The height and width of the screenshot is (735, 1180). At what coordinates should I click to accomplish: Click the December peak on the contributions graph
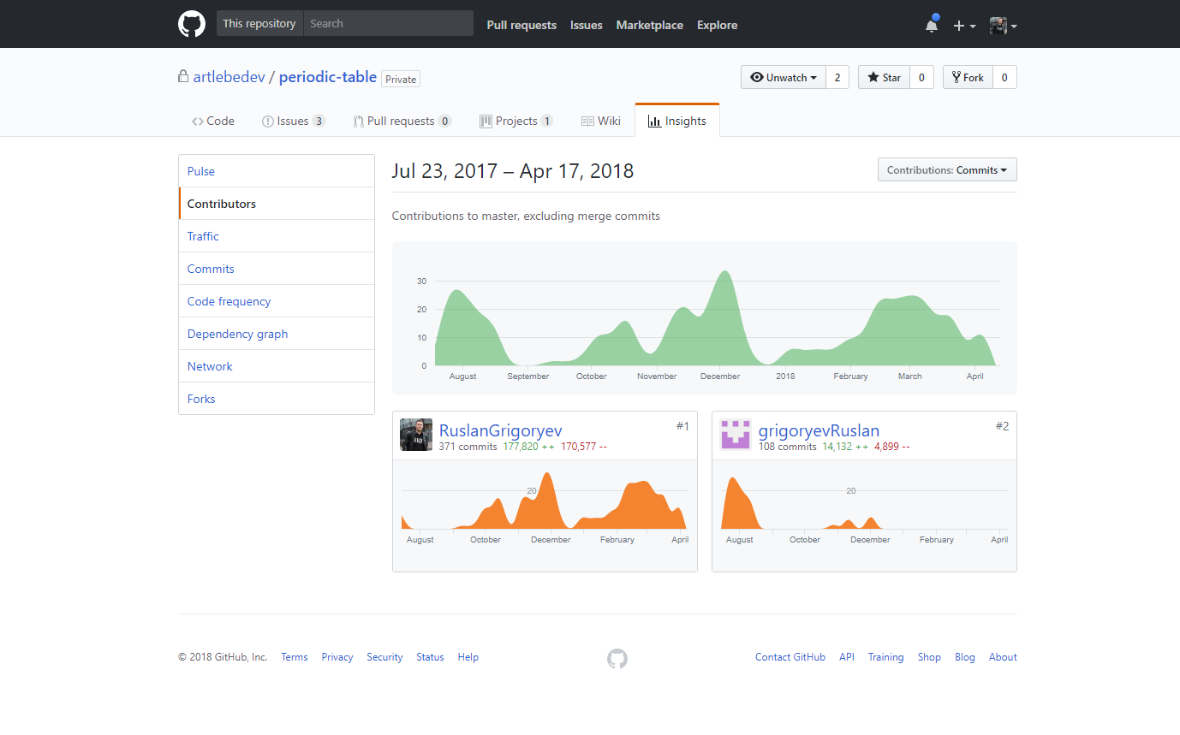(725, 276)
